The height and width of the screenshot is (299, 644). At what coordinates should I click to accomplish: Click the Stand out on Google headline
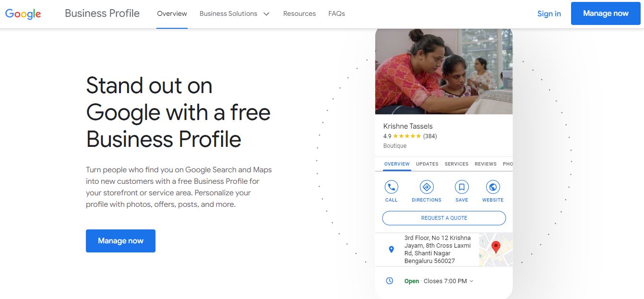point(178,112)
